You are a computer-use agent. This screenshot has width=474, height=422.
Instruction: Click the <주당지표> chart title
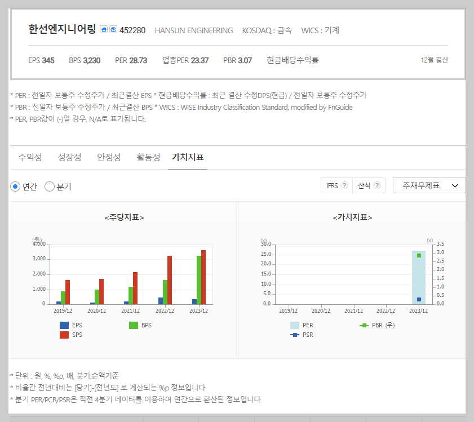[124, 217]
